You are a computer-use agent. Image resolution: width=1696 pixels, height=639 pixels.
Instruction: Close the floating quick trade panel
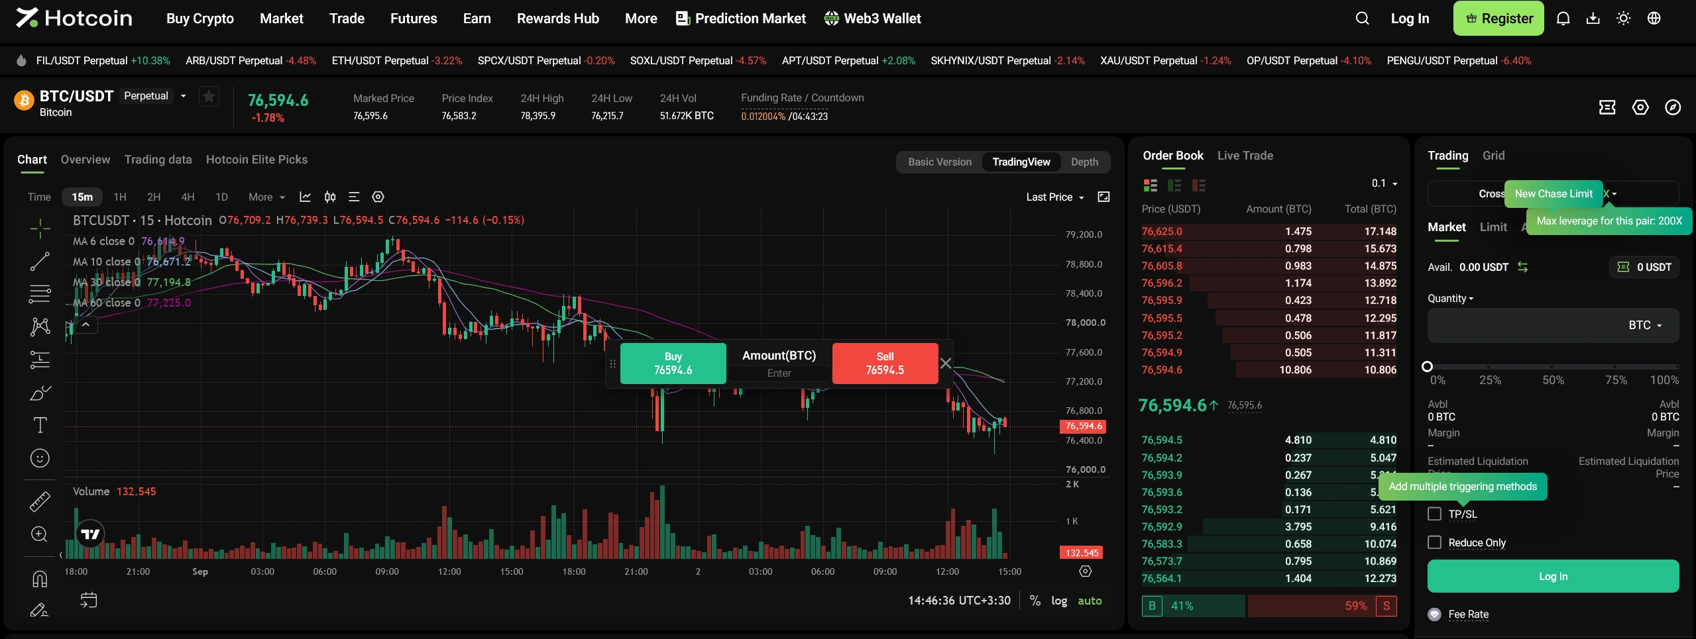coord(946,363)
